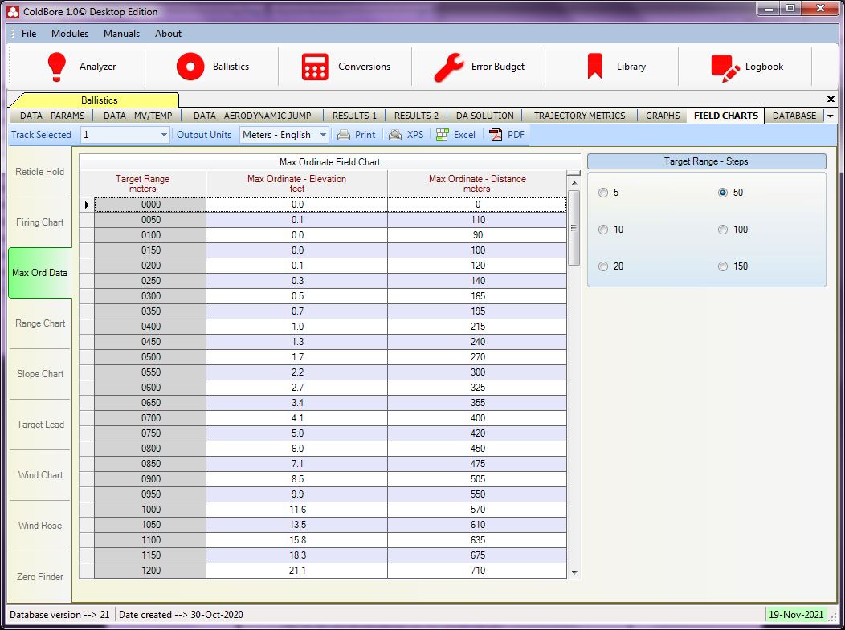Open the Target Lead chart

[x=40, y=425]
